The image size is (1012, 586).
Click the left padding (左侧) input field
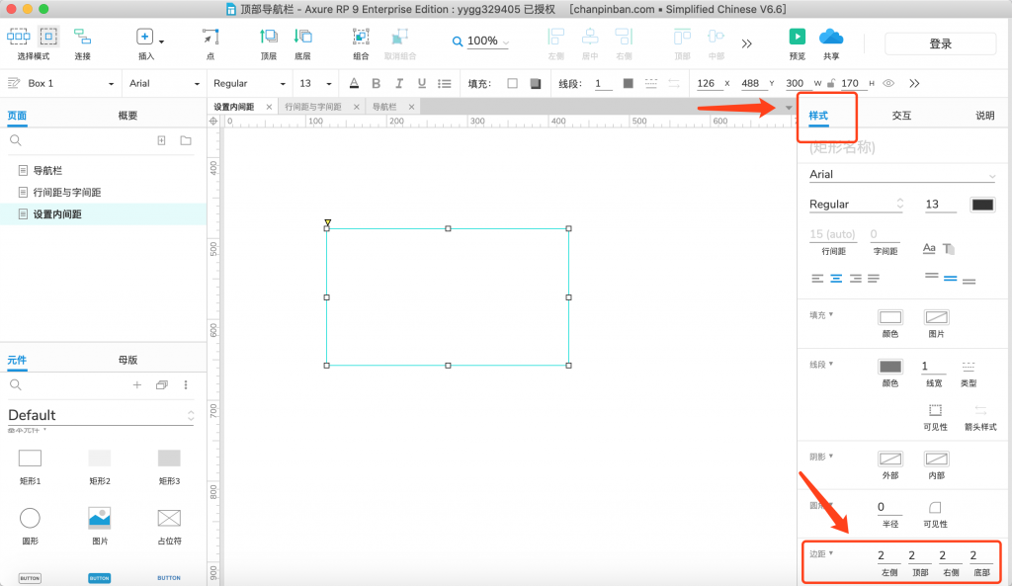(x=888, y=556)
